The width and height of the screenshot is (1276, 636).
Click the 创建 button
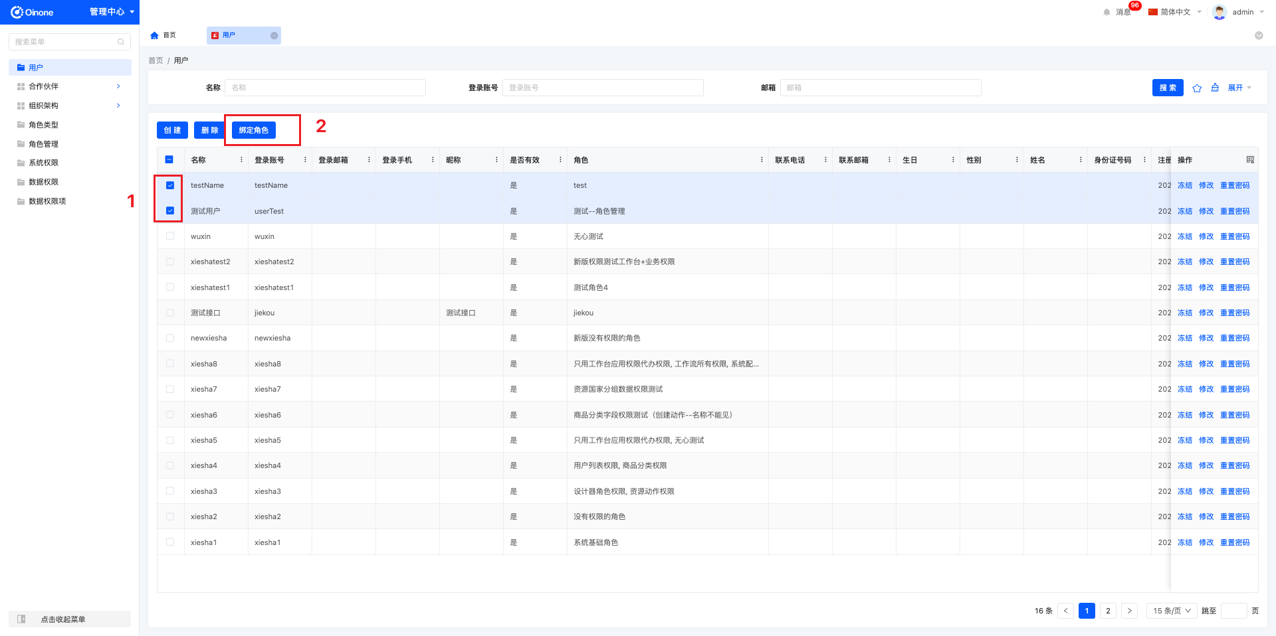(x=172, y=130)
